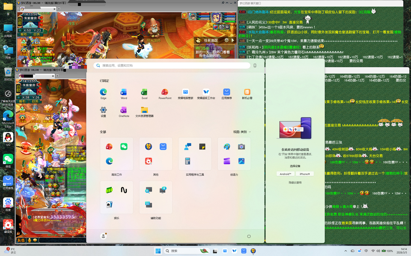
Task: Show hidden tray icons chevron
Action: (345, 251)
